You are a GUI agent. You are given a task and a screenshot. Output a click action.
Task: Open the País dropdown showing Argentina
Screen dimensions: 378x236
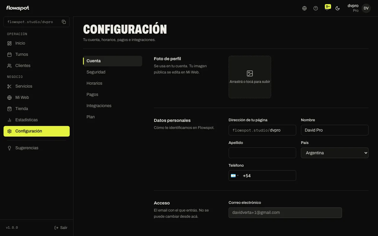[x=335, y=153]
